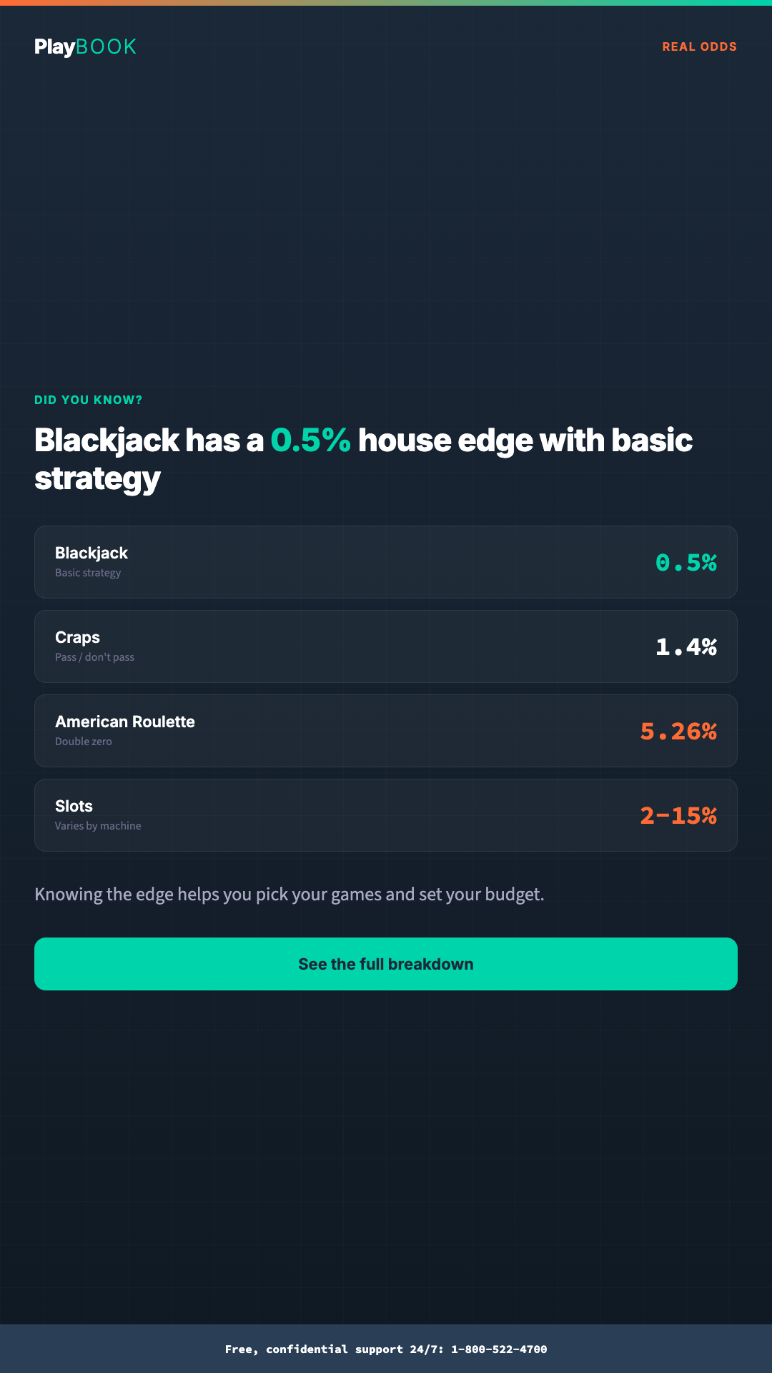Click the highlighted 0.5% in the headline
Image resolution: width=772 pixels, height=1373 pixels.
[x=310, y=441]
